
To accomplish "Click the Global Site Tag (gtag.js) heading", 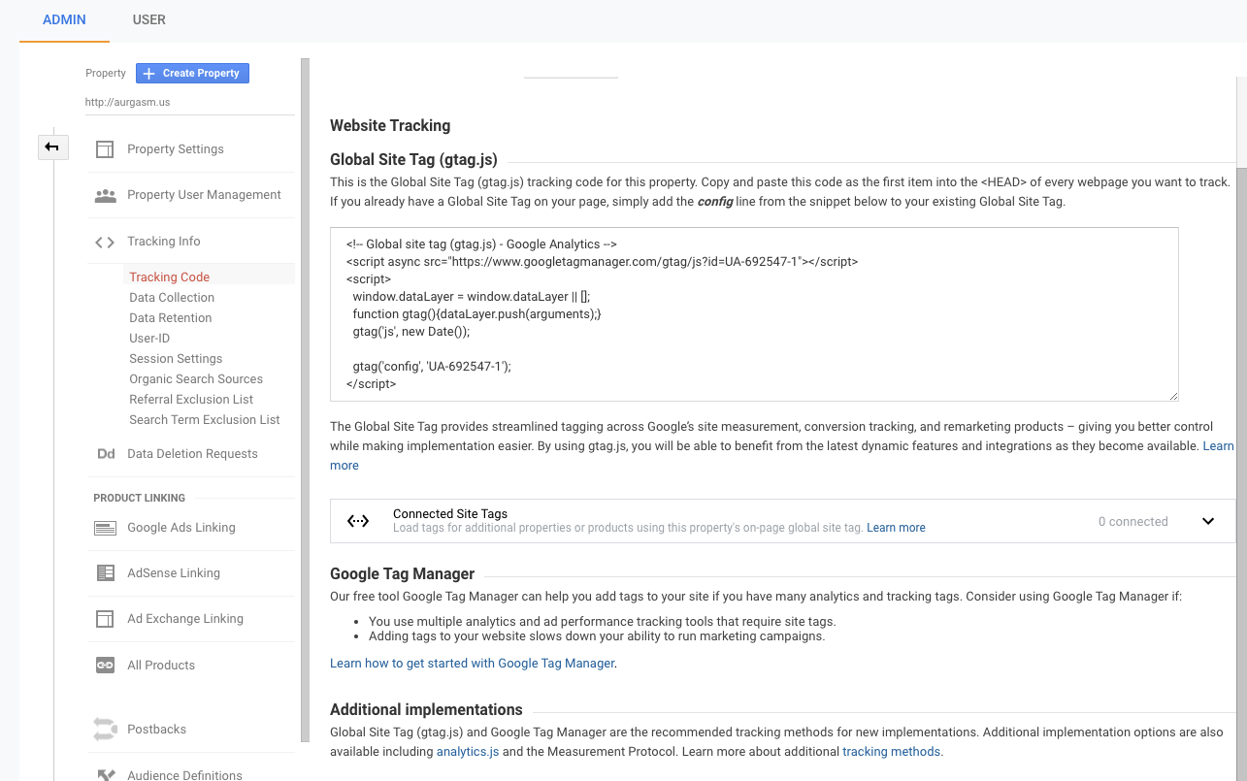I will (x=413, y=160).
